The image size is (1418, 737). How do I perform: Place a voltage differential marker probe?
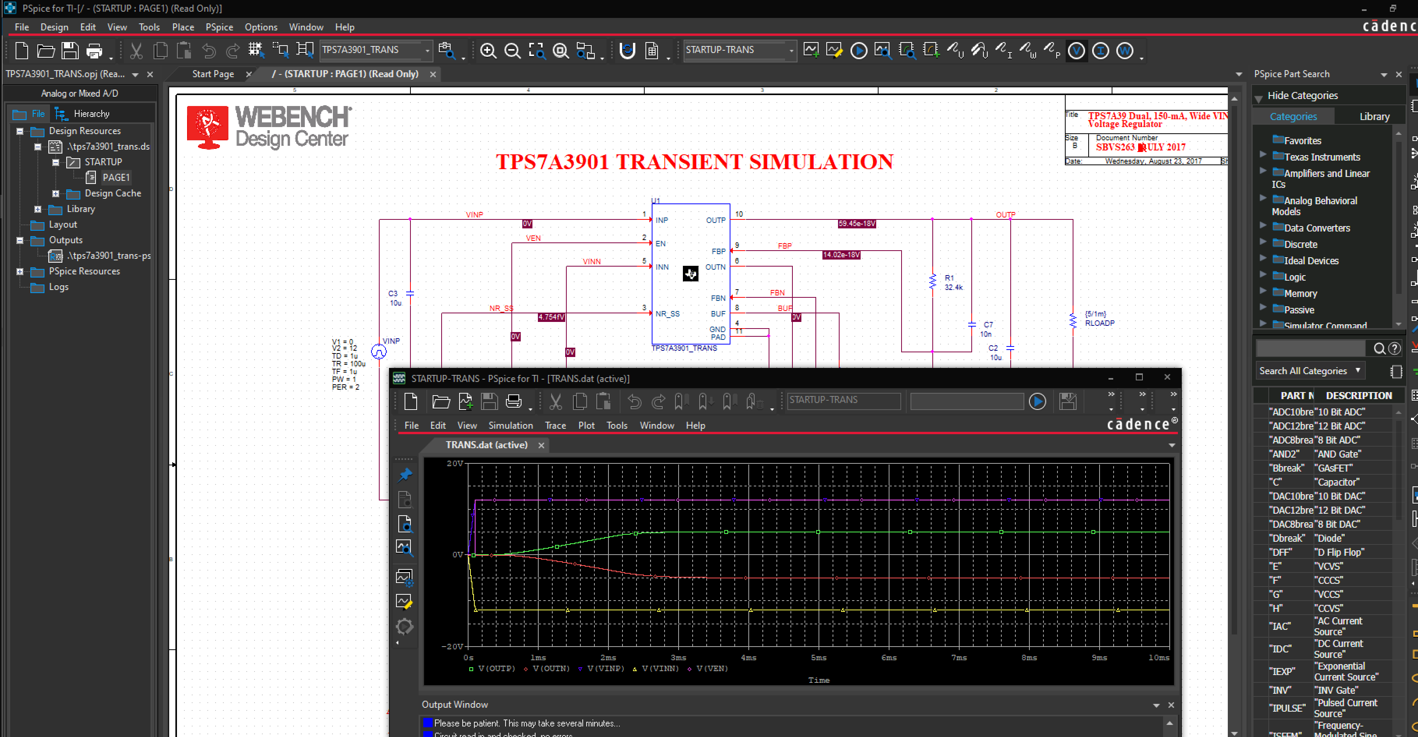[x=979, y=51]
